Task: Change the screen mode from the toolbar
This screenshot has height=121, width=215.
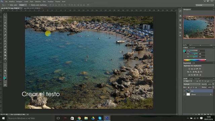Action: point(5,85)
